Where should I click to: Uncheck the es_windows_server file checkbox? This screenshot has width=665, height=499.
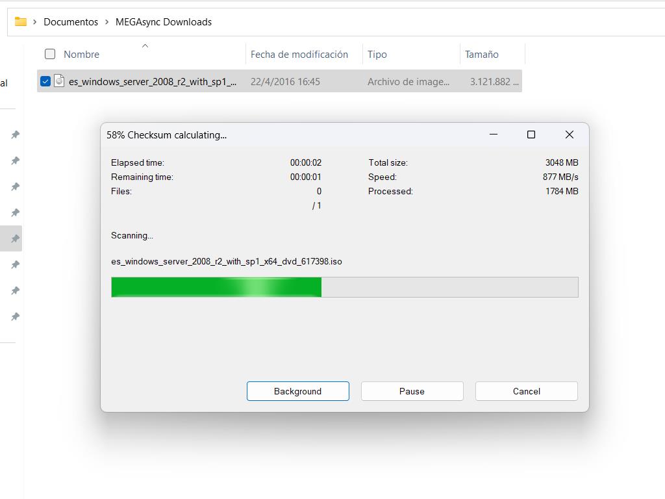pos(45,81)
